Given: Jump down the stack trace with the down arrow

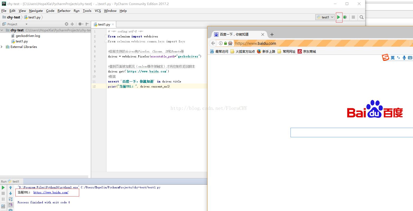Looking at the screenshot, I should pos(11,193).
